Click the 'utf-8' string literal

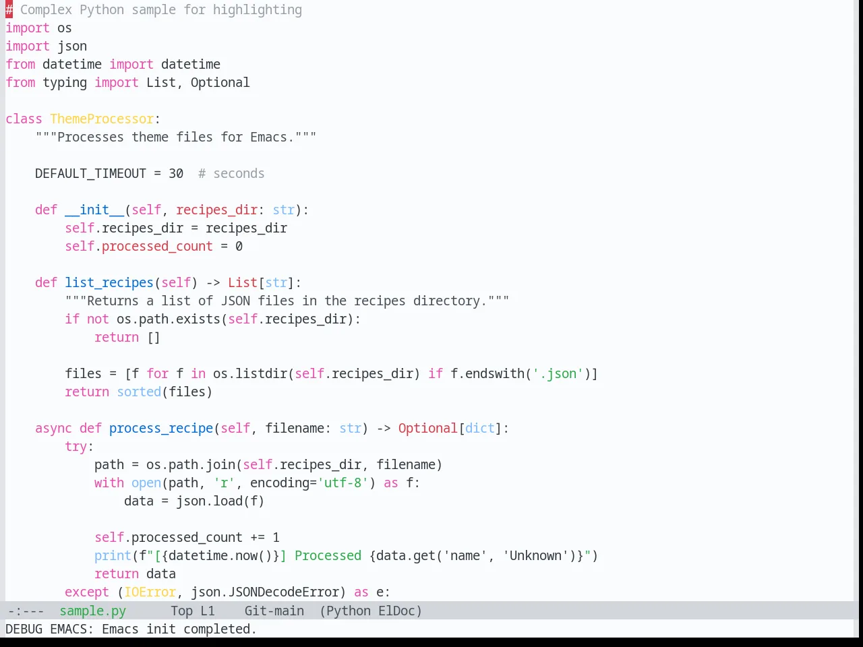coord(343,483)
